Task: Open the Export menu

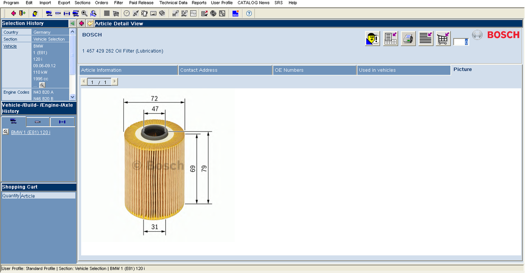Action: [x=64, y=3]
